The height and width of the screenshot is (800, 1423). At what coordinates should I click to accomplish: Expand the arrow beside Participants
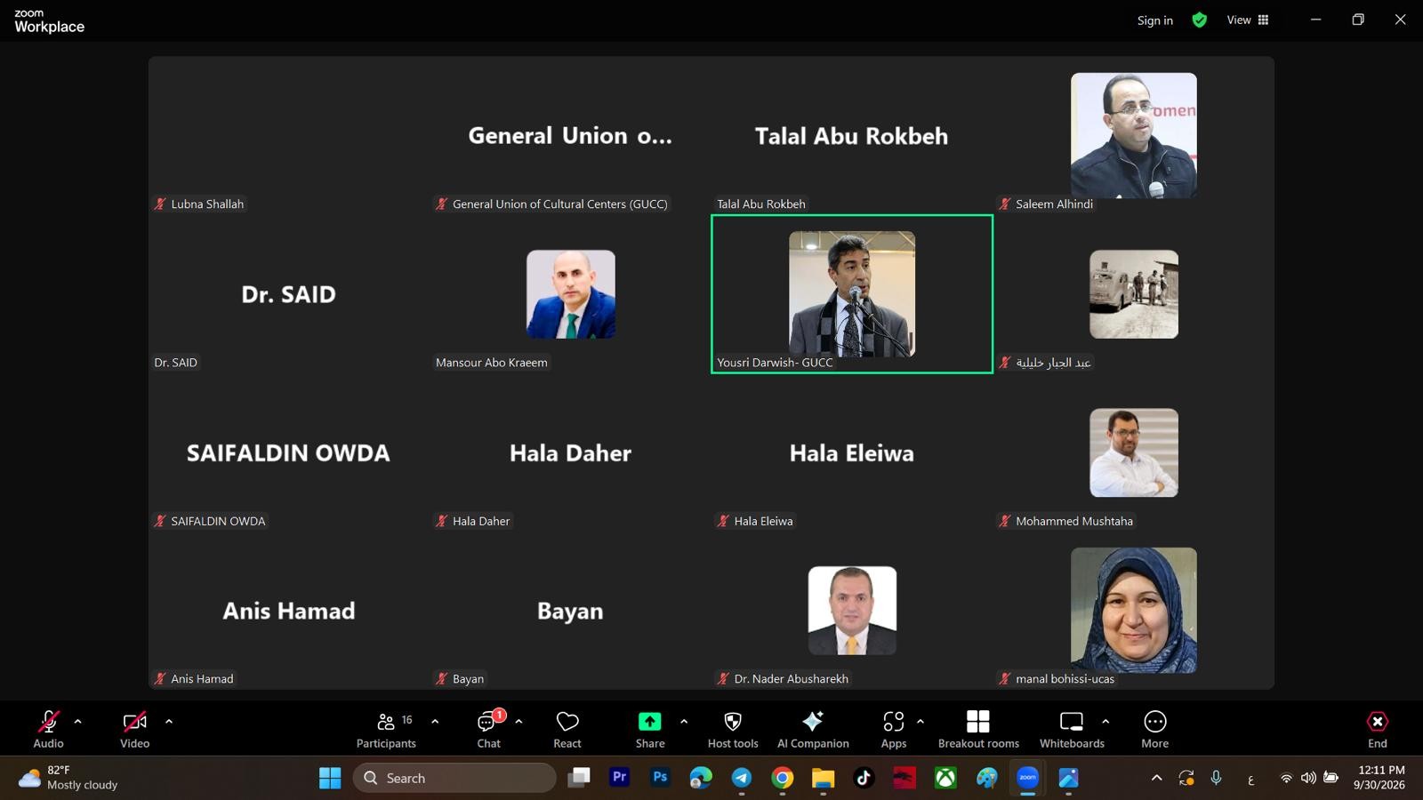pyautogui.click(x=435, y=722)
